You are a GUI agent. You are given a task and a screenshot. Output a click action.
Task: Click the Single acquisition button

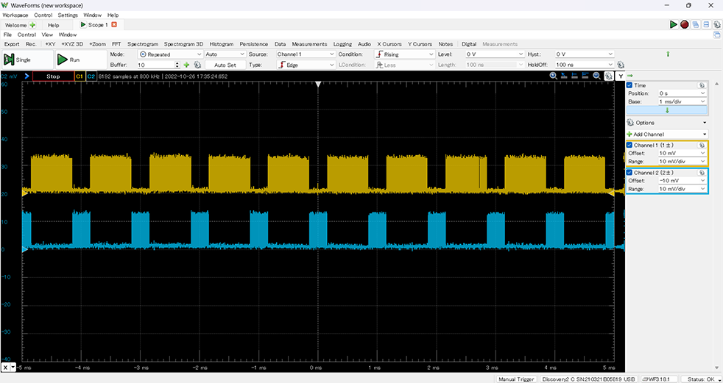click(28, 60)
